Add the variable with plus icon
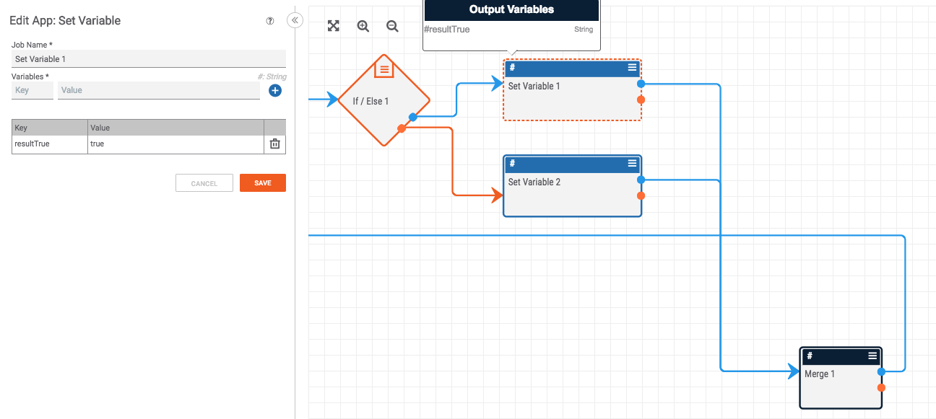The height and width of the screenshot is (419, 936). [x=274, y=90]
